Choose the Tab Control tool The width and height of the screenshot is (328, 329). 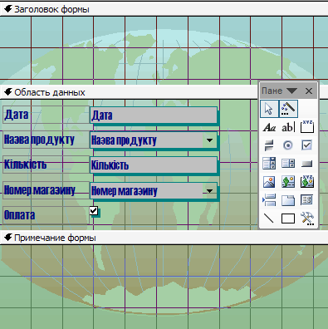(x=288, y=200)
